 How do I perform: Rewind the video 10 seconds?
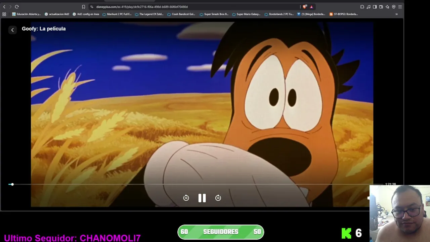186,198
